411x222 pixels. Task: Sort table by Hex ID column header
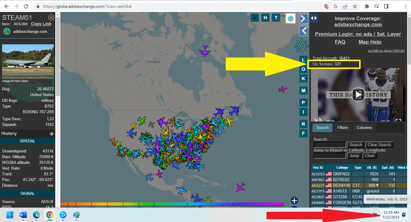(x=318, y=167)
